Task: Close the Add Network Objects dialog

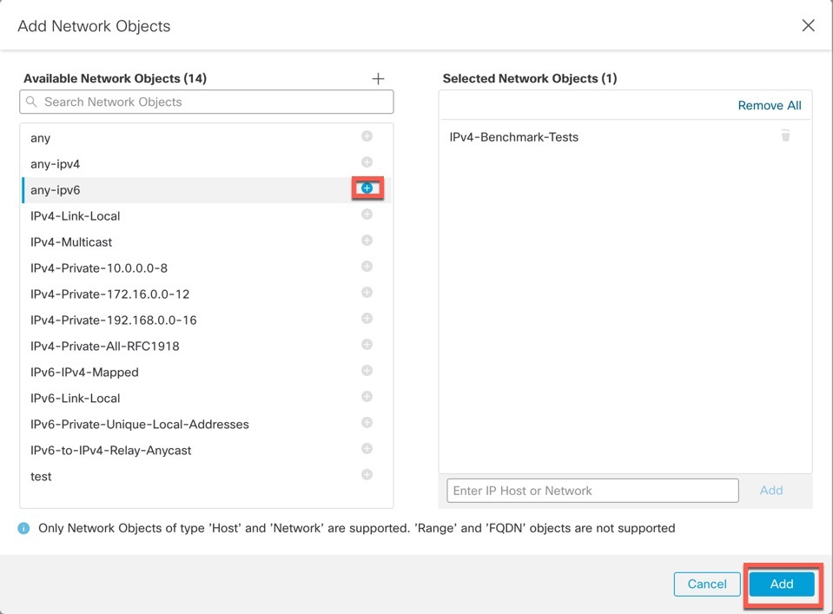Action: [x=807, y=25]
